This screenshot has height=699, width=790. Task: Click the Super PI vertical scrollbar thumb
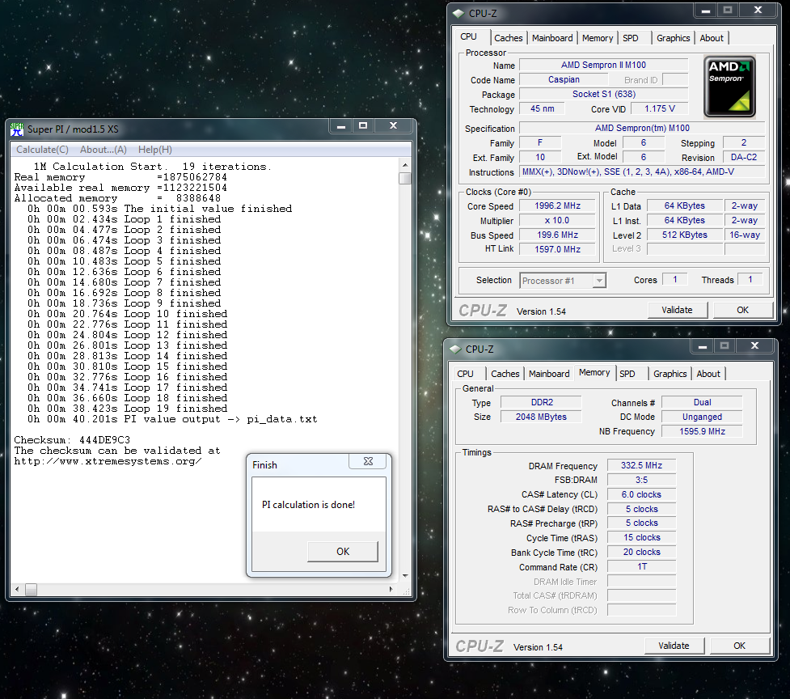(405, 179)
